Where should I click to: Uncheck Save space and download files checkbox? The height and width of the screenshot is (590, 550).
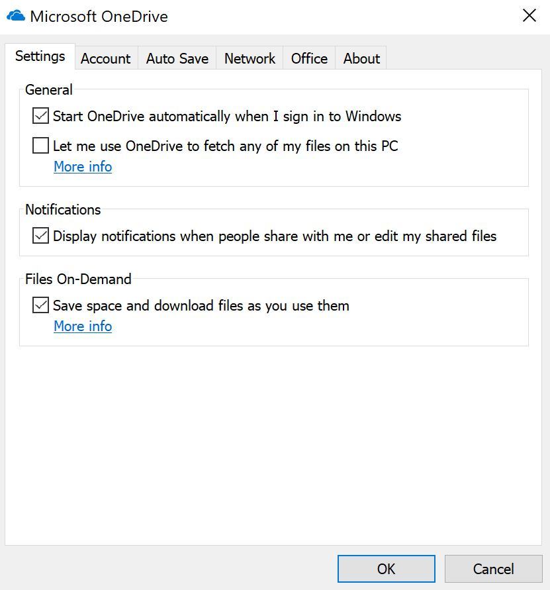coord(40,305)
